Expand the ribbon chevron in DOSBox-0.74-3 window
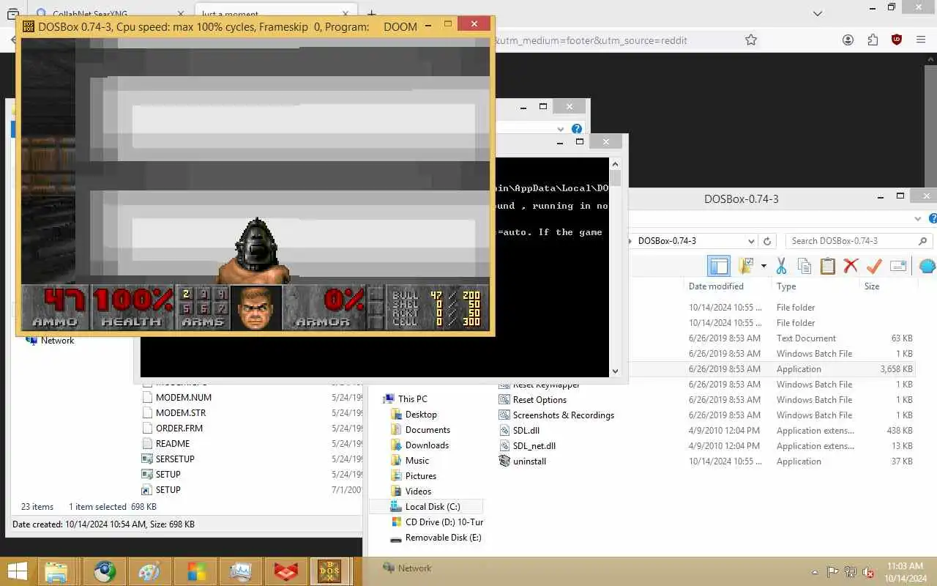The width and height of the screenshot is (937, 586). coord(919,219)
